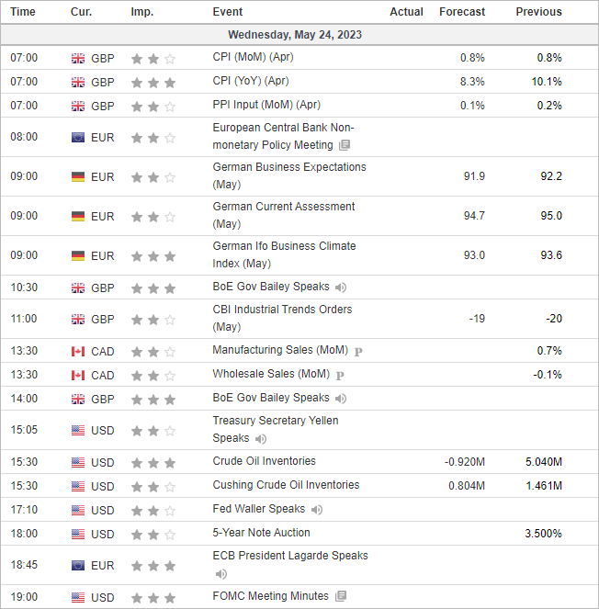Screen dimensions: 599x609
Task: Click the Event column header
Action: (x=228, y=12)
